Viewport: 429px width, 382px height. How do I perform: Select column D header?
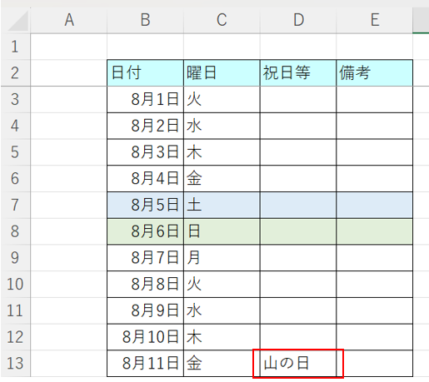coord(298,20)
